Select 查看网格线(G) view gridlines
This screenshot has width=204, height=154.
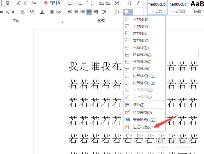(144, 120)
